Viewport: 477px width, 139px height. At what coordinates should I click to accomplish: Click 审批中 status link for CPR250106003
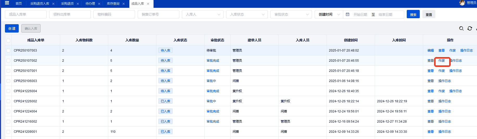(211, 81)
